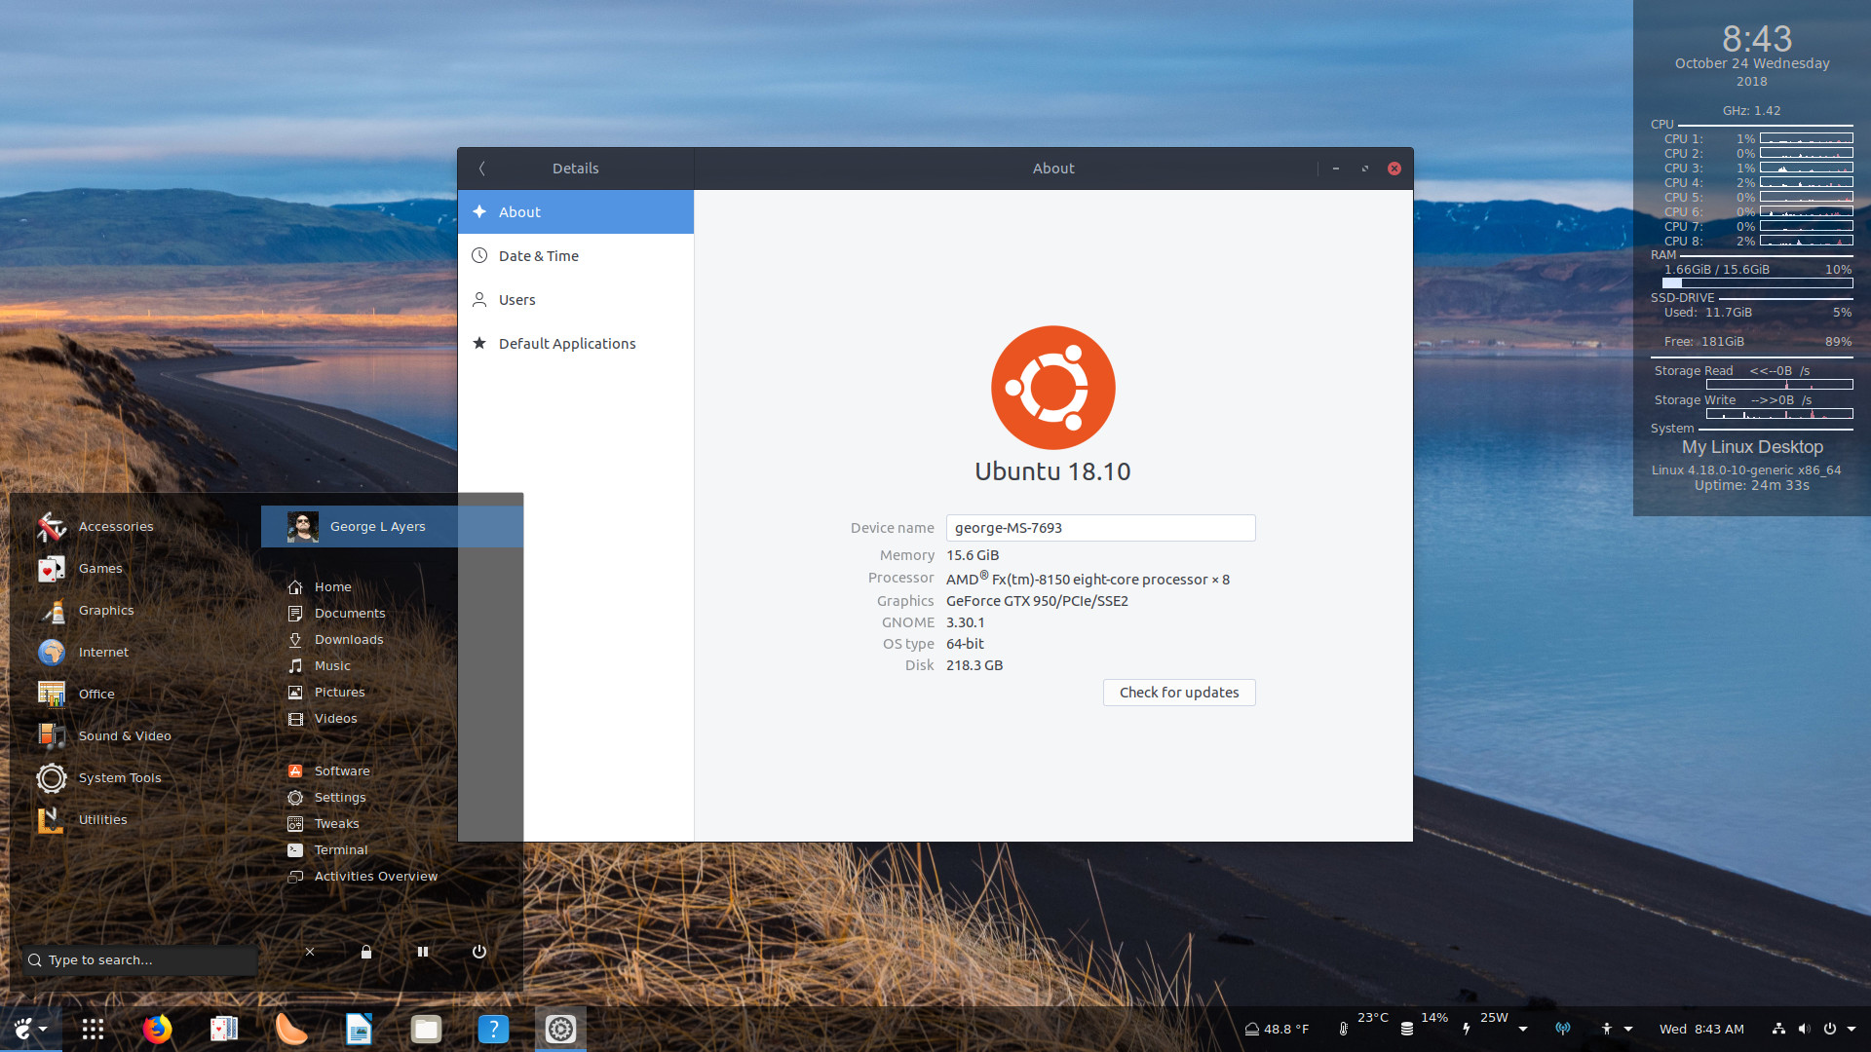Open the weather indicator showing 48.8 °F
This screenshot has width=1871, height=1052.
pos(1277,1030)
